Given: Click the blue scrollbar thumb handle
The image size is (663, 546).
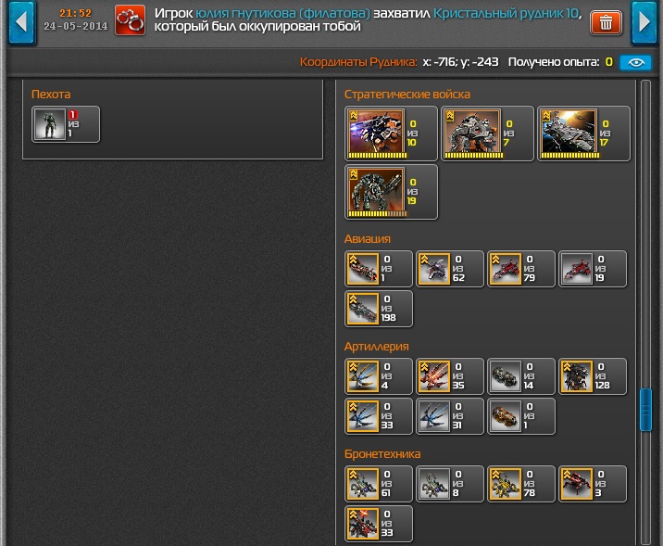Looking at the screenshot, I should click(645, 410).
